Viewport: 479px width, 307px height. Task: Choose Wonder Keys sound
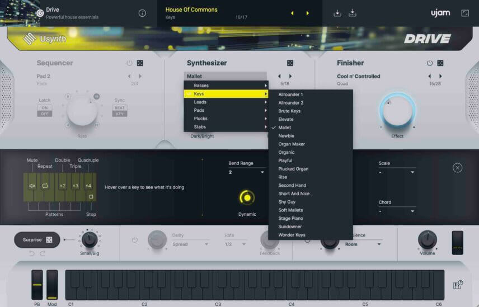311,235
